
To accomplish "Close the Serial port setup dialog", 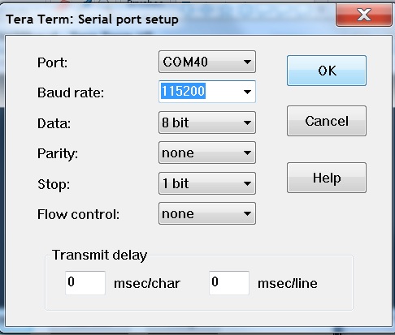I will pos(364,15).
